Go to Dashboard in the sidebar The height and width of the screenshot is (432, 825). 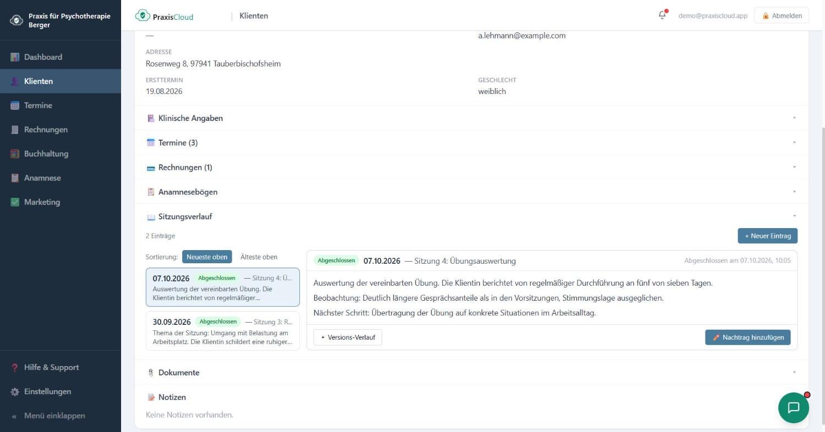pos(61,57)
